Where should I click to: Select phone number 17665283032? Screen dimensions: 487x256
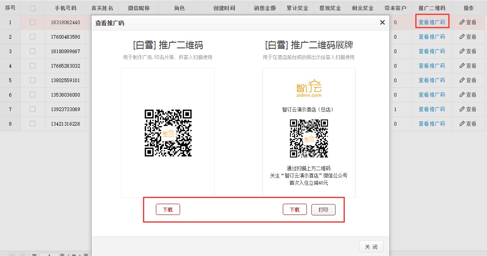[65, 66]
